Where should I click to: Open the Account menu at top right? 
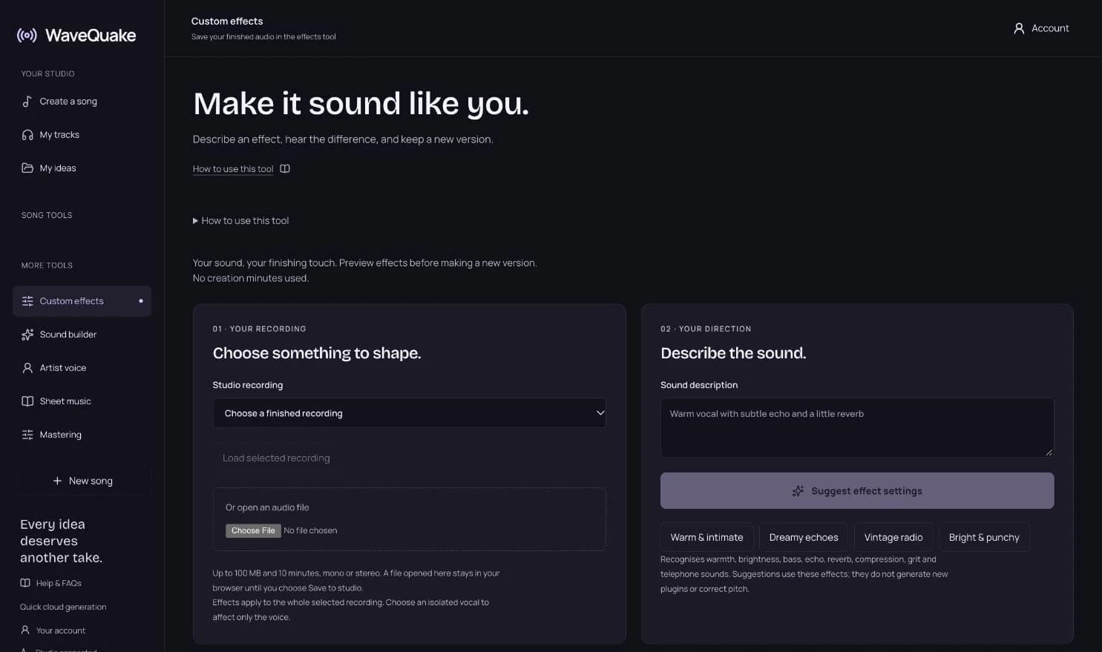coord(1041,28)
